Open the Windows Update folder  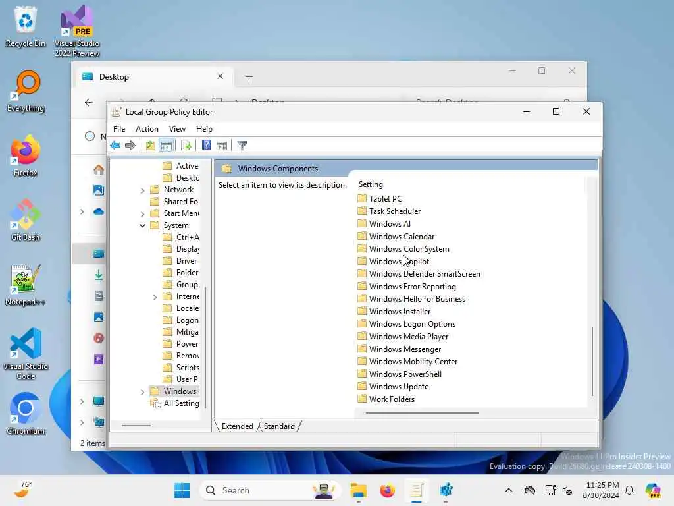pyautogui.click(x=393, y=386)
